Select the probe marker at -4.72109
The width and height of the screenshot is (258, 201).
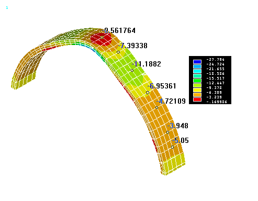coord(156,108)
